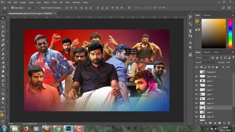
Task: Select the Eraser tool
Action: 3,63
